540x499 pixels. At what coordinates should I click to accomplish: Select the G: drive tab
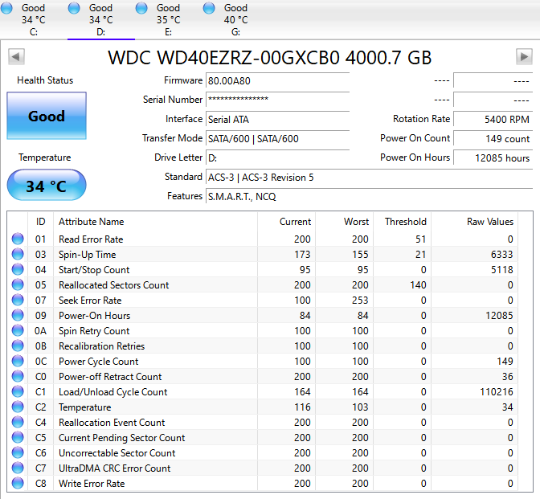click(235, 19)
